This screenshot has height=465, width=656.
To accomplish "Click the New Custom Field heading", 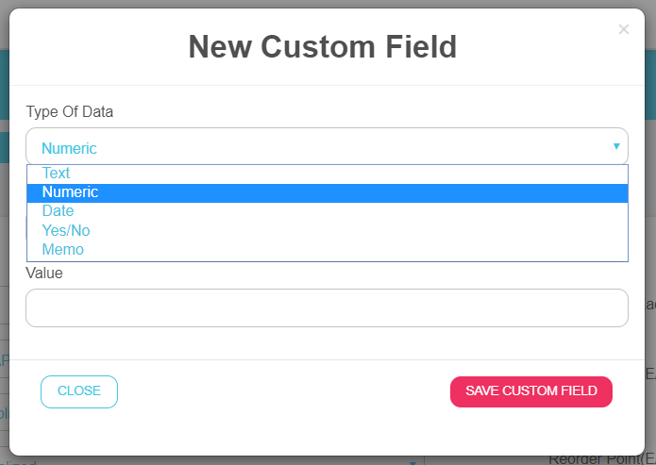I will (x=323, y=46).
